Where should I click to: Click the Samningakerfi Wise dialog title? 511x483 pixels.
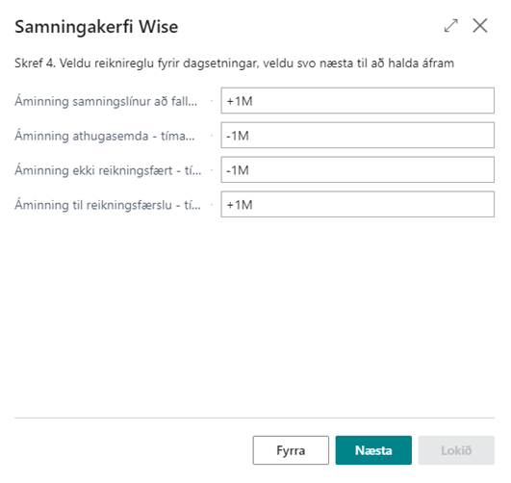click(96, 27)
